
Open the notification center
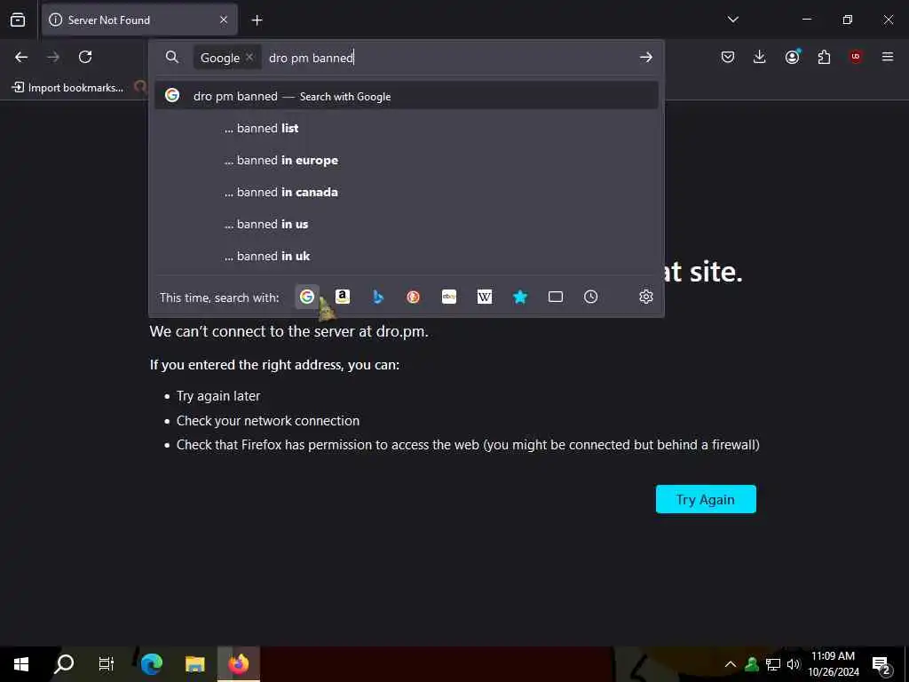(881, 664)
